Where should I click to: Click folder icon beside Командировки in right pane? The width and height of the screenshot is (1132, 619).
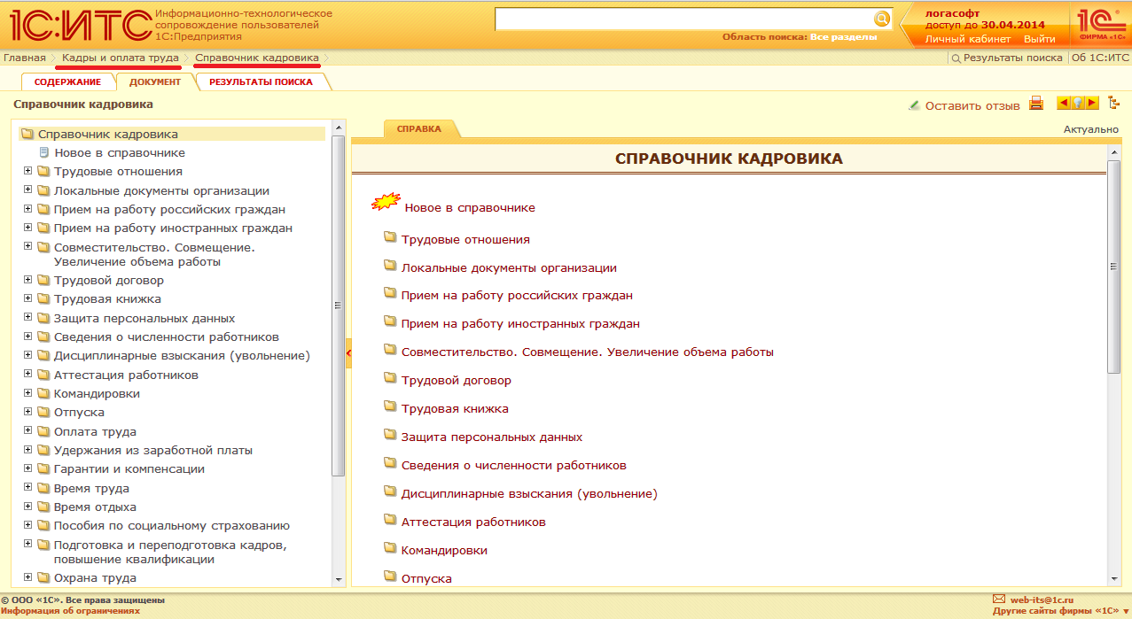tap(389, 548)
